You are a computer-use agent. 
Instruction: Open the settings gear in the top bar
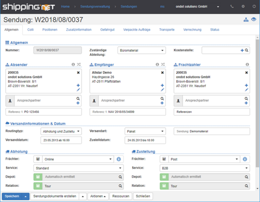point(243,6)
